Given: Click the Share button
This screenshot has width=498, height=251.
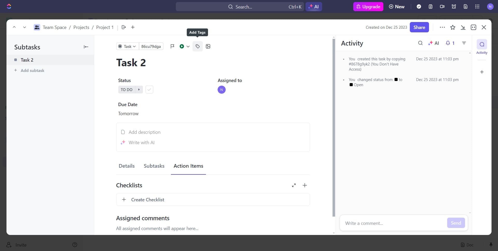Looking at the screenshot, I should (419, 27).
